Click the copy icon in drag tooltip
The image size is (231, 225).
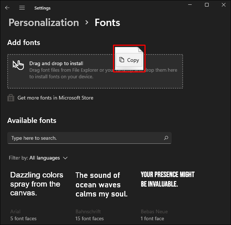coord(122,60)
